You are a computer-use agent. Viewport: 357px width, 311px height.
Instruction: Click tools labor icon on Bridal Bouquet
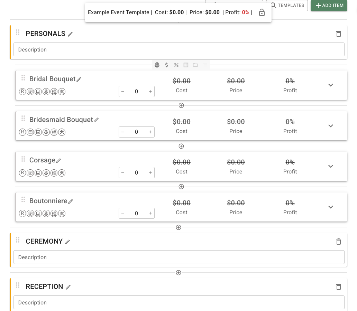coord(62,92)
